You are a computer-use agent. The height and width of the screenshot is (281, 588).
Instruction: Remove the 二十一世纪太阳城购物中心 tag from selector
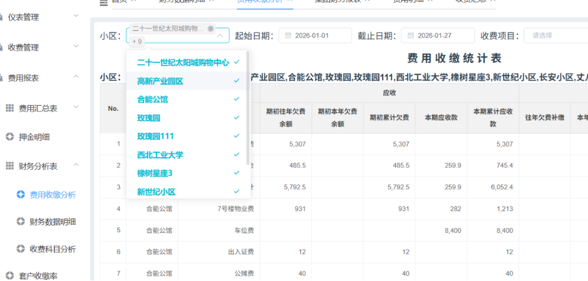(x=211, y=29)
